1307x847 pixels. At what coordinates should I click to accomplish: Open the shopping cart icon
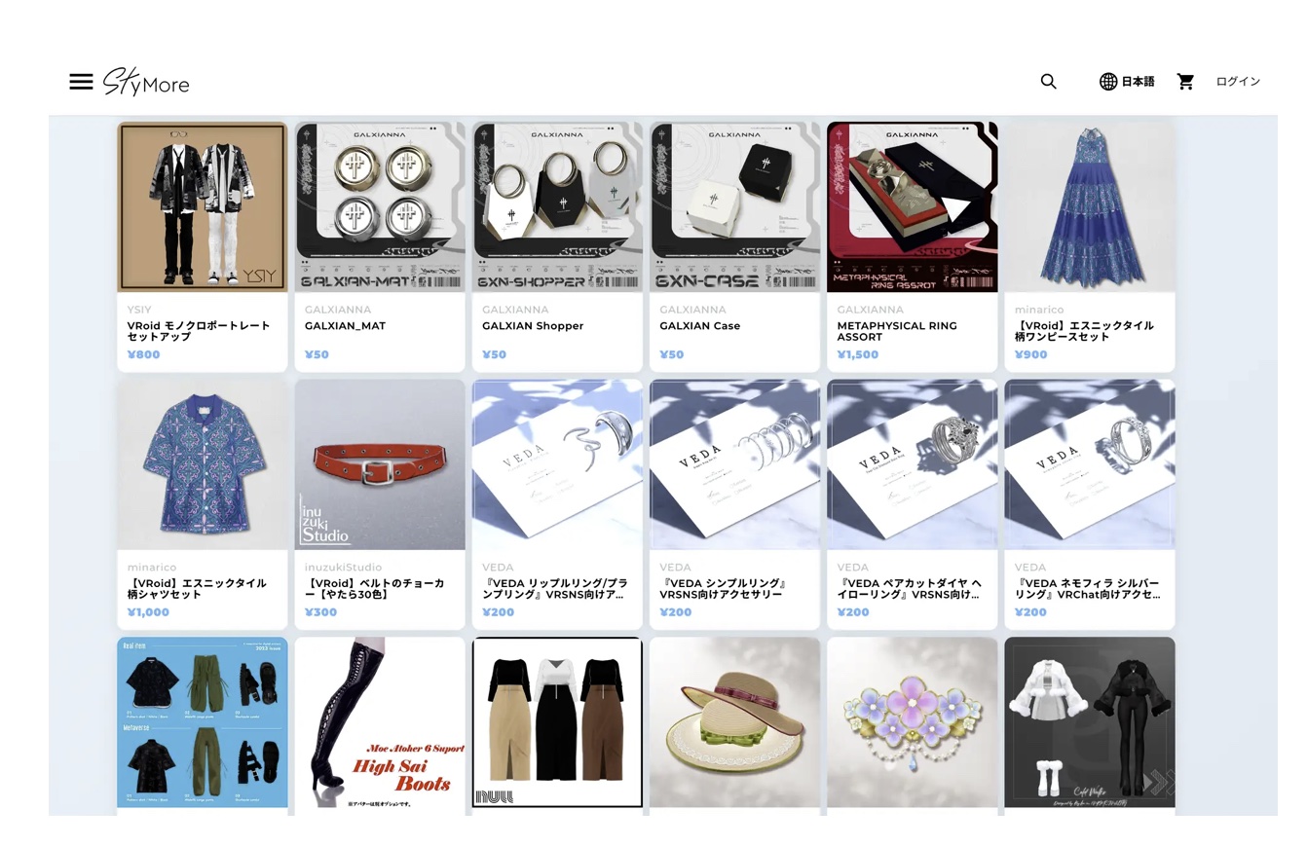[1185, 82]
